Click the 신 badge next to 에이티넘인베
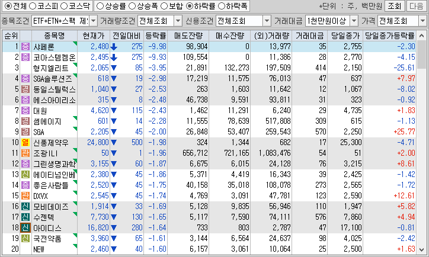Image resolution: width=429 pixels, height=257 pixels. coord(25,175)
